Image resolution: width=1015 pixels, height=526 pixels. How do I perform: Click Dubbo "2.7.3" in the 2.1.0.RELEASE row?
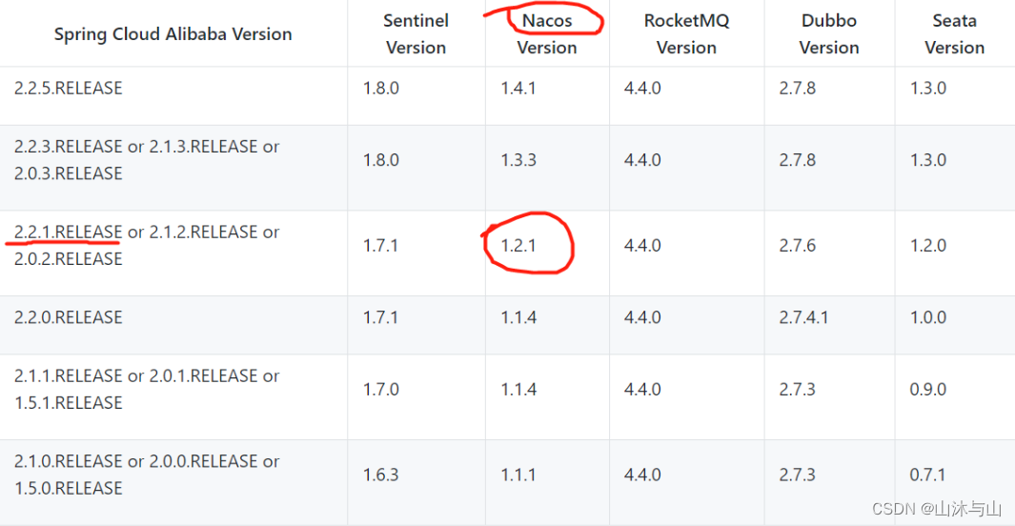click(x=797, y=475)
